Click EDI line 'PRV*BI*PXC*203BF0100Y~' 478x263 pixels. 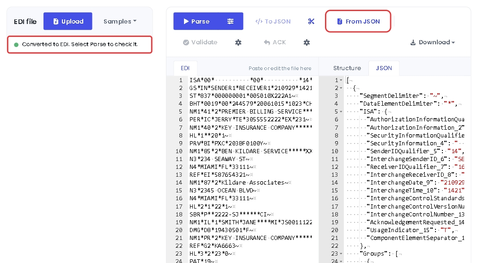[x=230, y=143]
